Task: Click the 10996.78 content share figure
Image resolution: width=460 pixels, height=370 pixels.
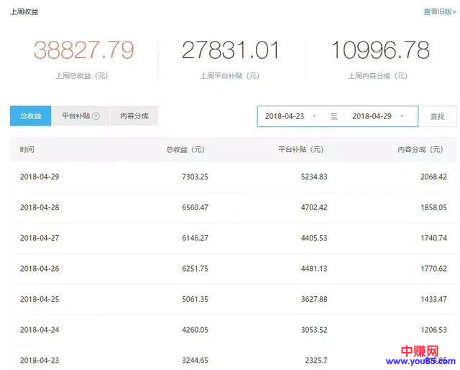Action: tap(379, 51)
